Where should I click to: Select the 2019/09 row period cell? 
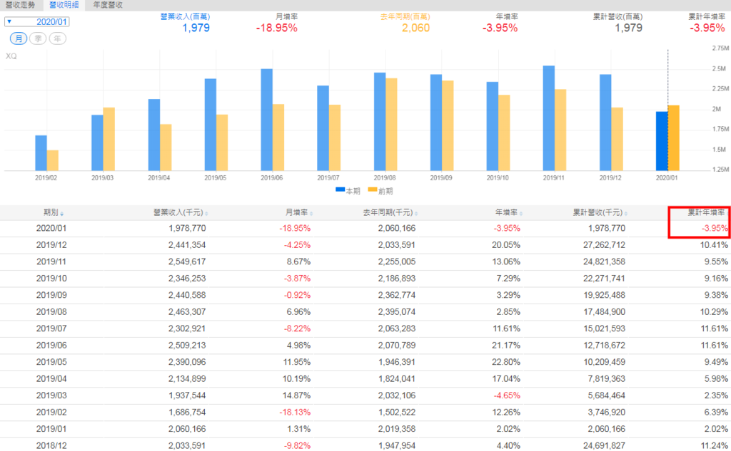point(51,296)
